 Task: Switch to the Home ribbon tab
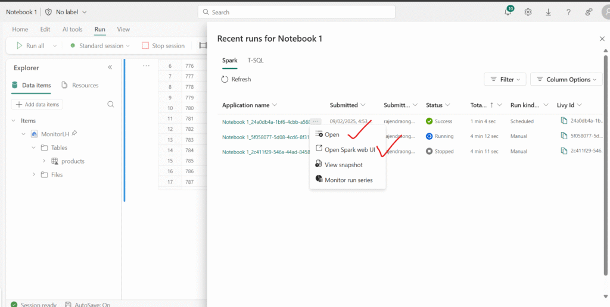(20, 29)
